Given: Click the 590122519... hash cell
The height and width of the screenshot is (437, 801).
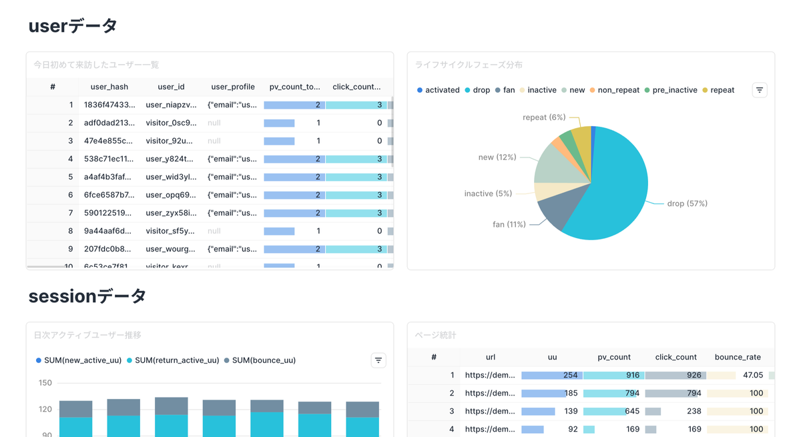Looking at the screenshot, I should (109, 213).
